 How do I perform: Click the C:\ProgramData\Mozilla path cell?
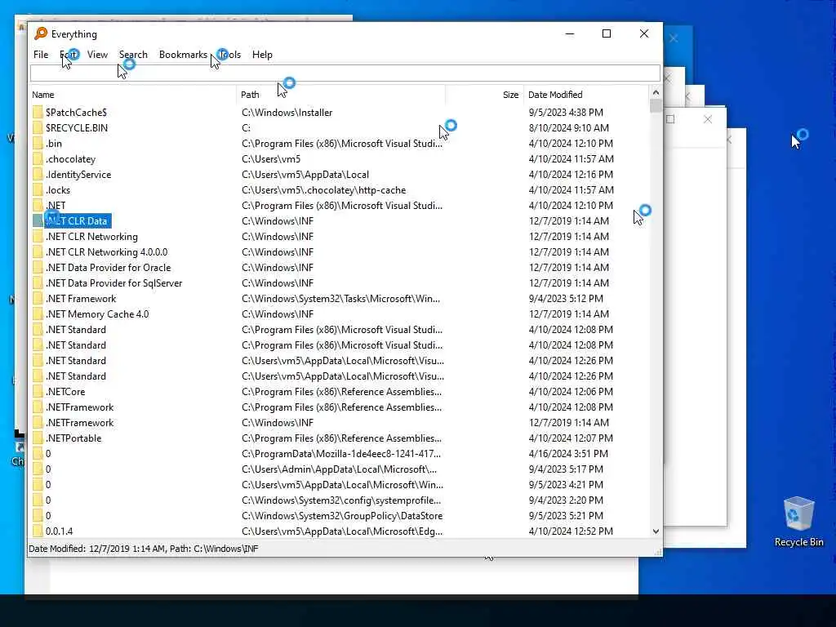coord(341,454)
